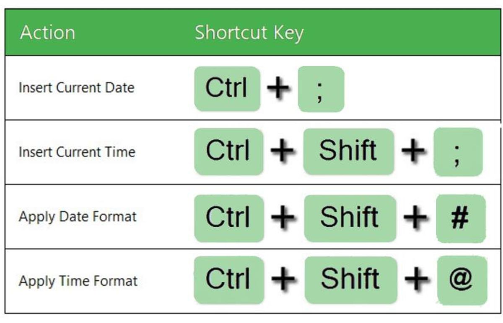Click the plus sign after Ctrl in date row
This screenshot has height=323, width=503.
[x=278, y=89]
